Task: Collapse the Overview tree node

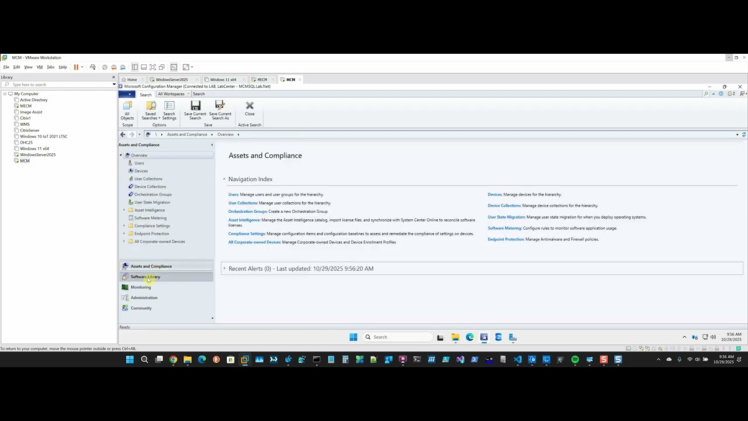Action: pos(121,155)
